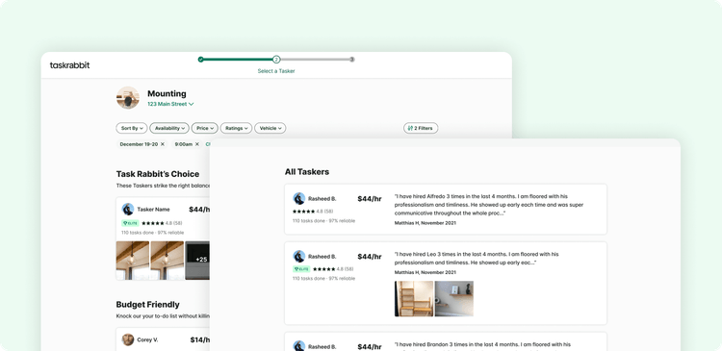
Task: Jump to step 3 circle in progress tracker
Action: click(351, 60)
